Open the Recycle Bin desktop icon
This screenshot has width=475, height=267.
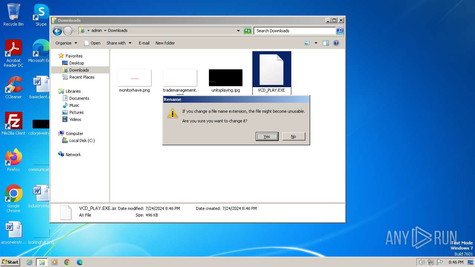coord(13,15)
